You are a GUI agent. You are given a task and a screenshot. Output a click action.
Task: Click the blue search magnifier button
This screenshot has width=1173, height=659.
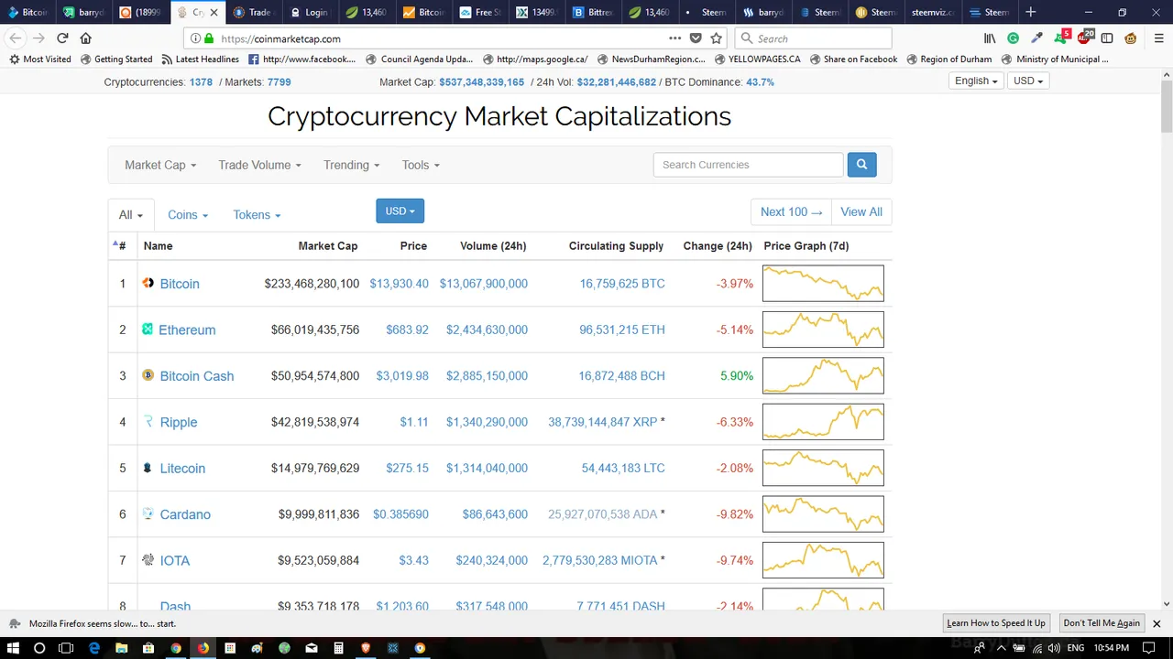tap(861, 165)
